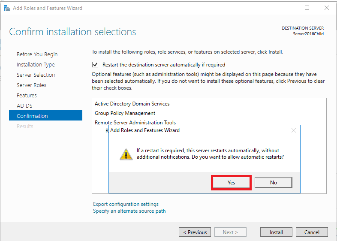Open Specify an alternate source path
The image size is (337, 241).
click(x=129, y=211)
